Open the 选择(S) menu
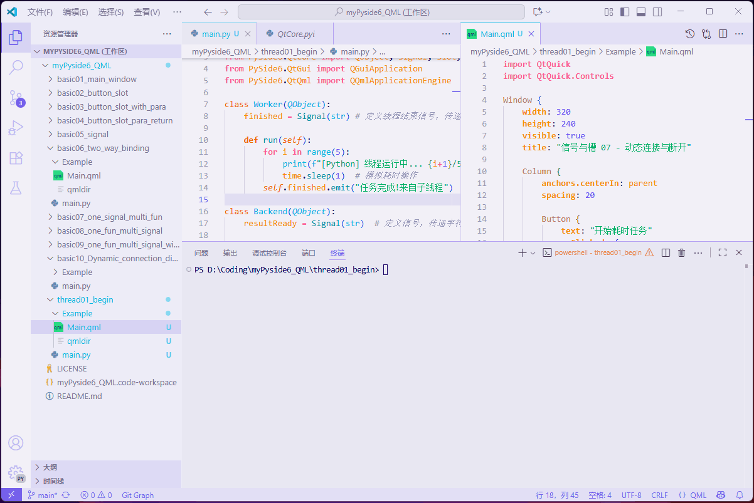Image resolution: width=754 pixels, height=503 pixels. point(111,12)
